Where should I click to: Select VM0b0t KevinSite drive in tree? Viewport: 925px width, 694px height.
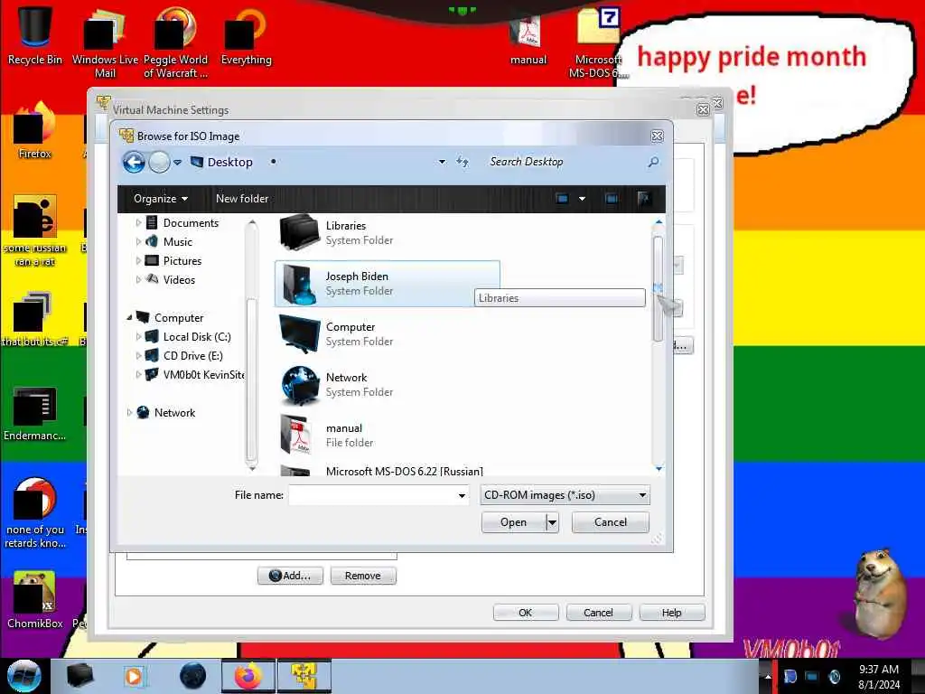[x=203, y=375]
